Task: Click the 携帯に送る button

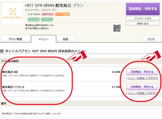Action: click(x=143, y=24)
